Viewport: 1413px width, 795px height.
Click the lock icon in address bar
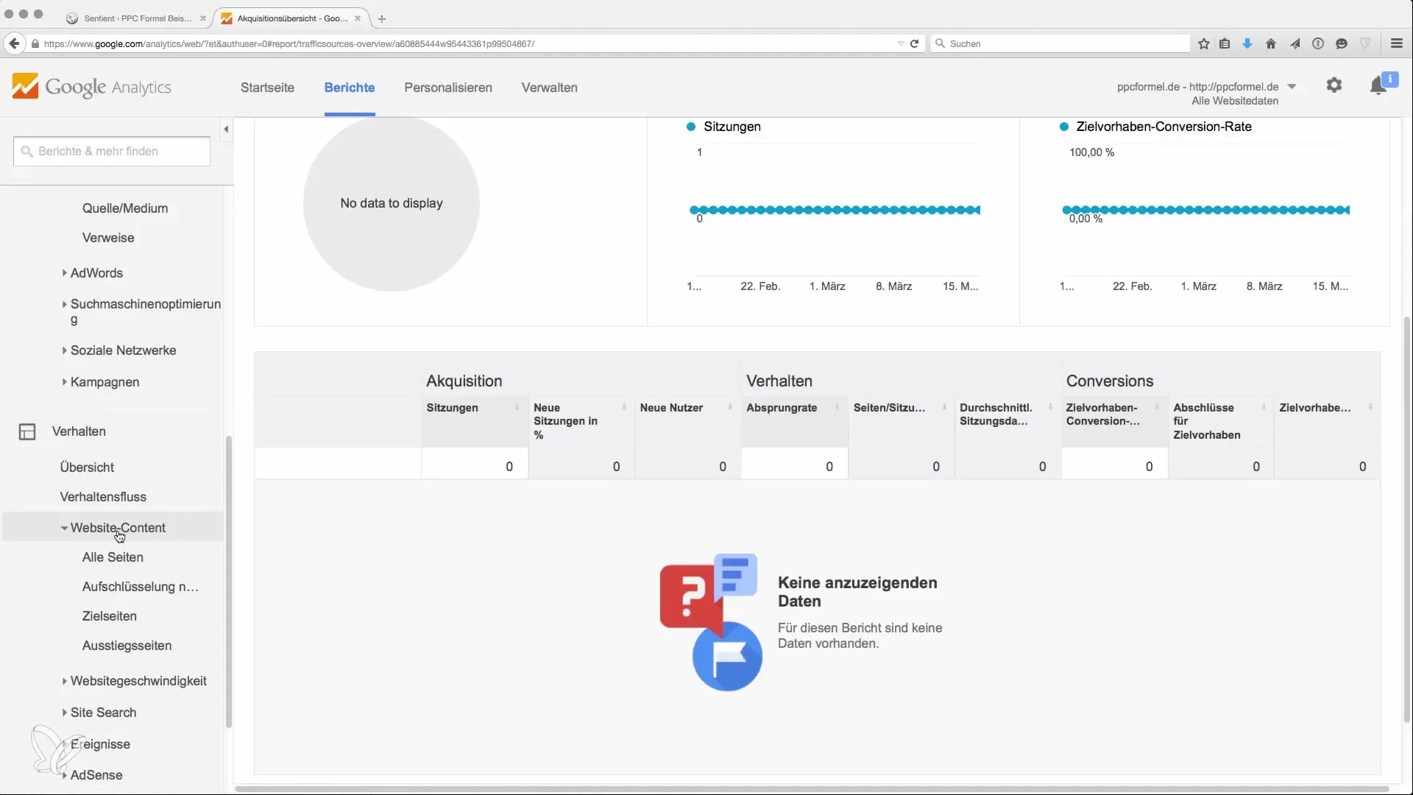point(35,43)
